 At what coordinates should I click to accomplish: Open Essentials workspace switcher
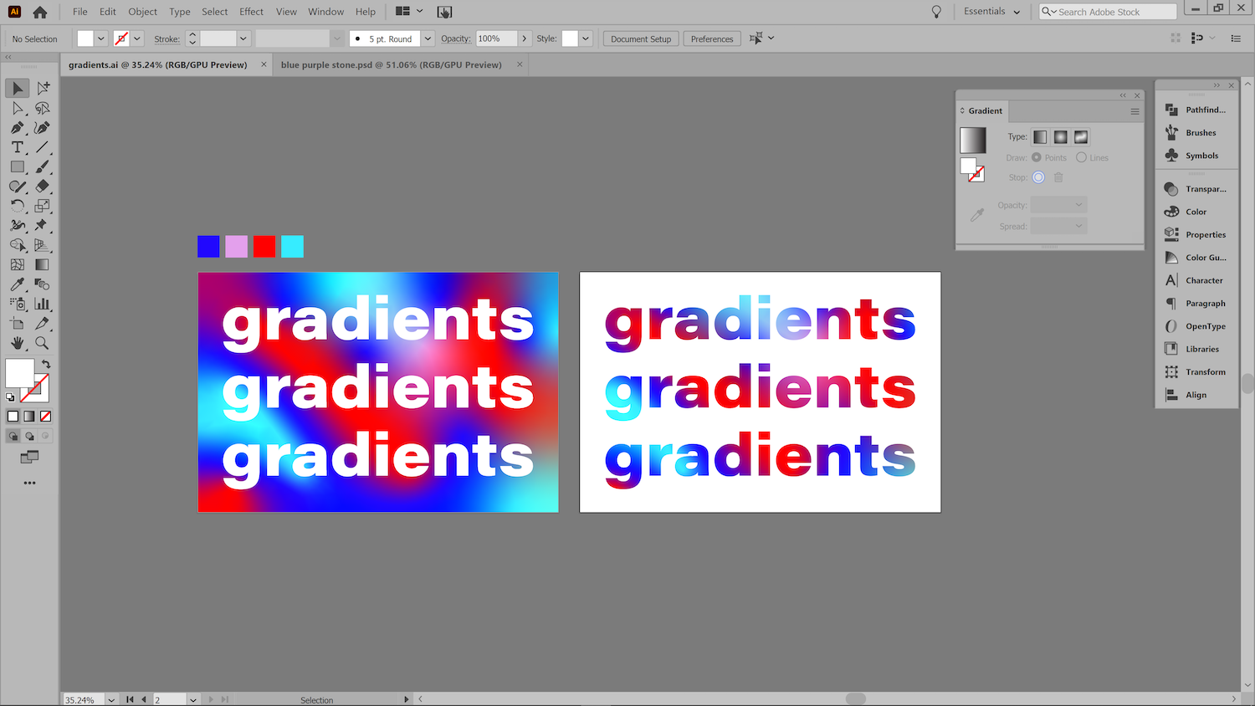point(992,12)
